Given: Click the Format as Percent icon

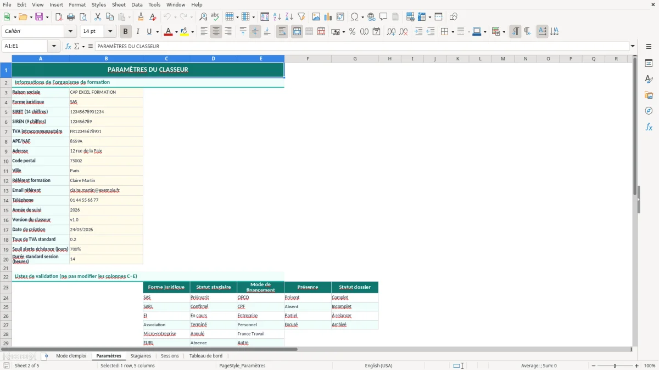Looking at the screenshot, I should [x=352, y=32].
